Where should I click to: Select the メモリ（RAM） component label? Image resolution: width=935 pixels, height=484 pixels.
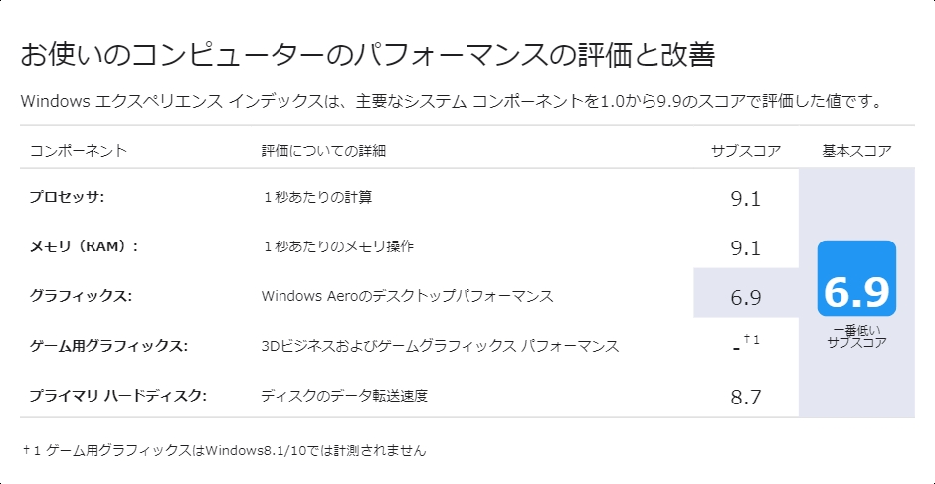(x=84, y=246)
